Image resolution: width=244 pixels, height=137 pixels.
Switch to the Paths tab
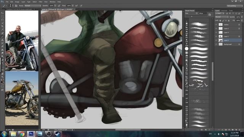coord(231,11)
